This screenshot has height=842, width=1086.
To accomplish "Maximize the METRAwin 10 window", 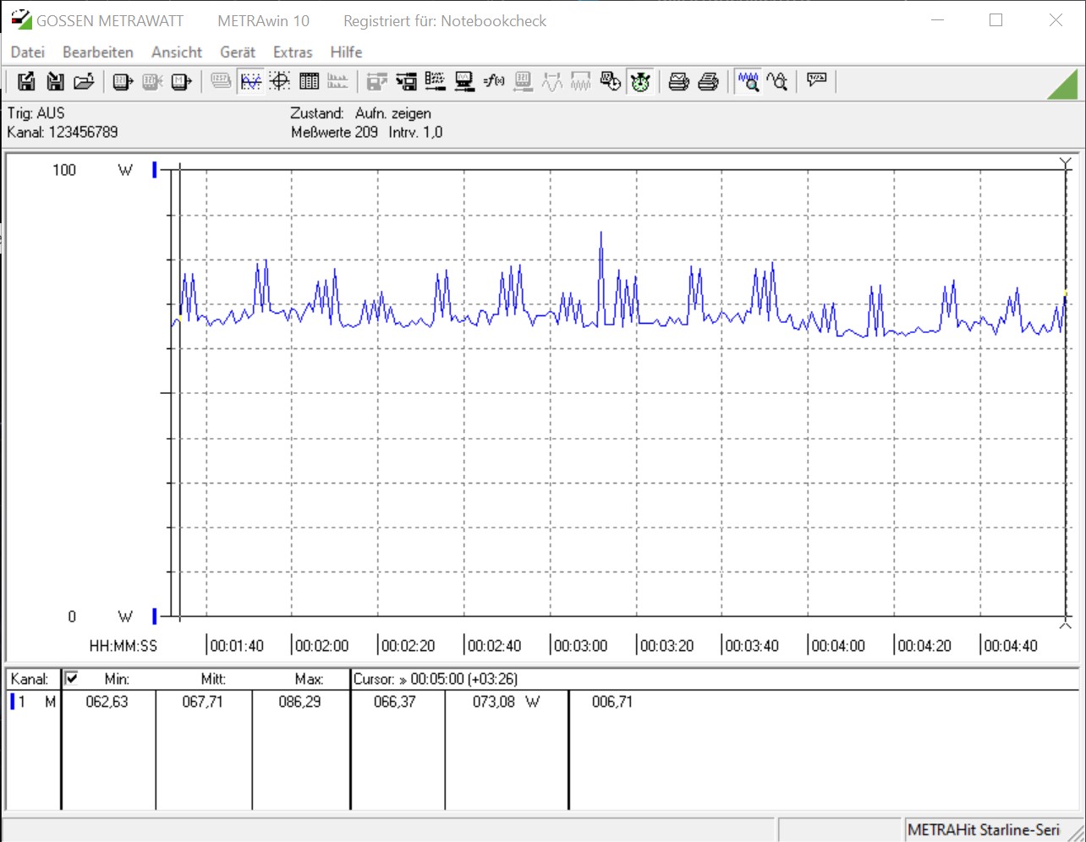I will click(x=996, y=20).
